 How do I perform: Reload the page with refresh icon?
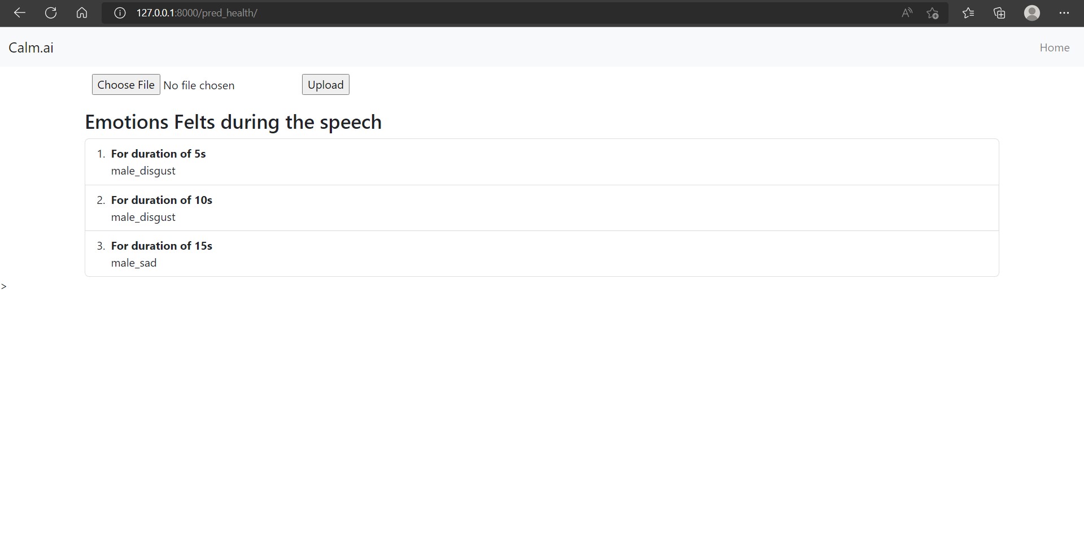51,13
